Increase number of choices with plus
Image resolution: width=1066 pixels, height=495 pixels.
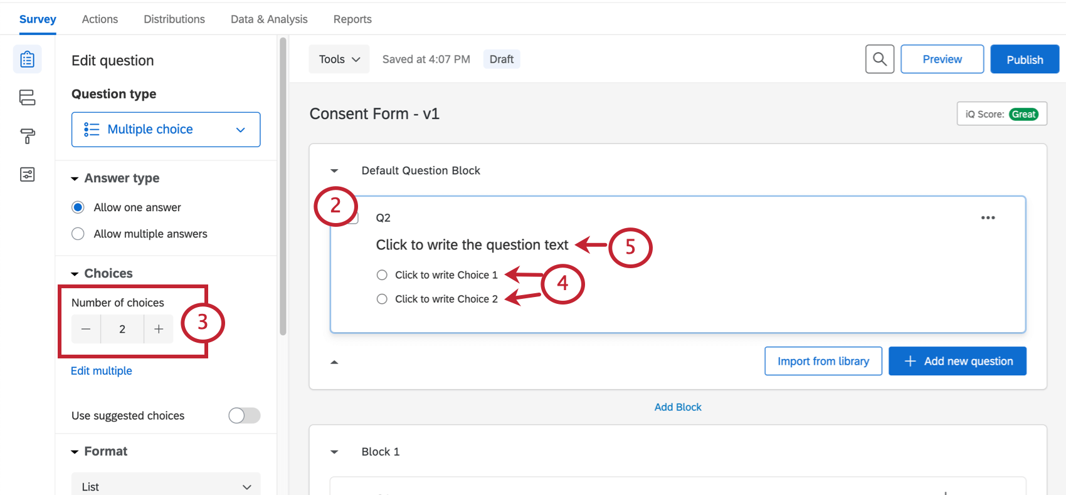click(x=159, y=329)
